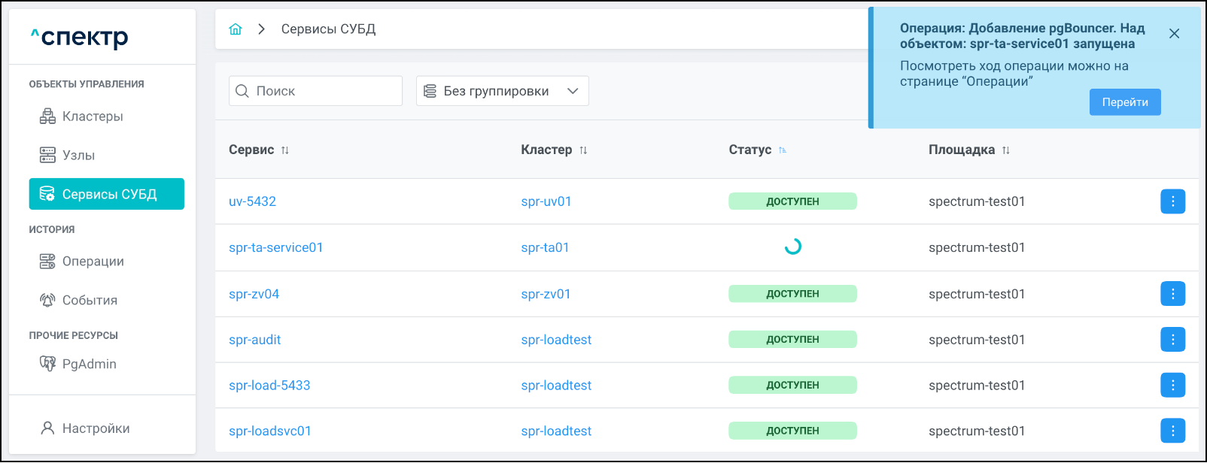Open Кластеры in the sidebar

tap(93, 117)
